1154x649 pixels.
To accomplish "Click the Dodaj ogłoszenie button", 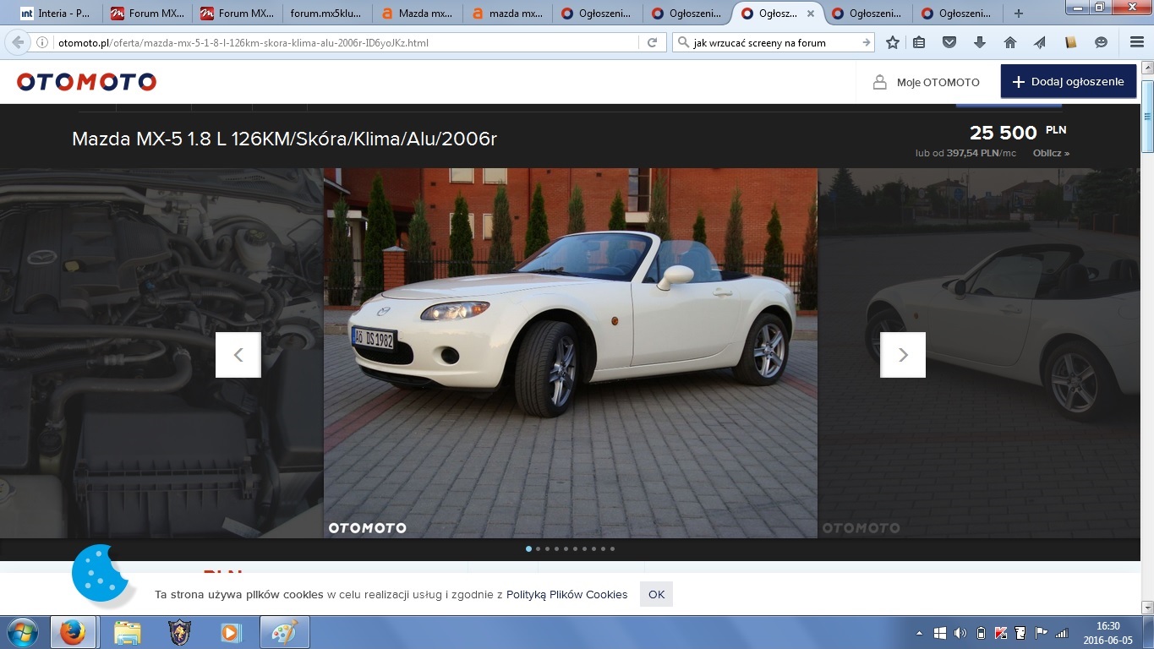I will [x=1069, y=82].
